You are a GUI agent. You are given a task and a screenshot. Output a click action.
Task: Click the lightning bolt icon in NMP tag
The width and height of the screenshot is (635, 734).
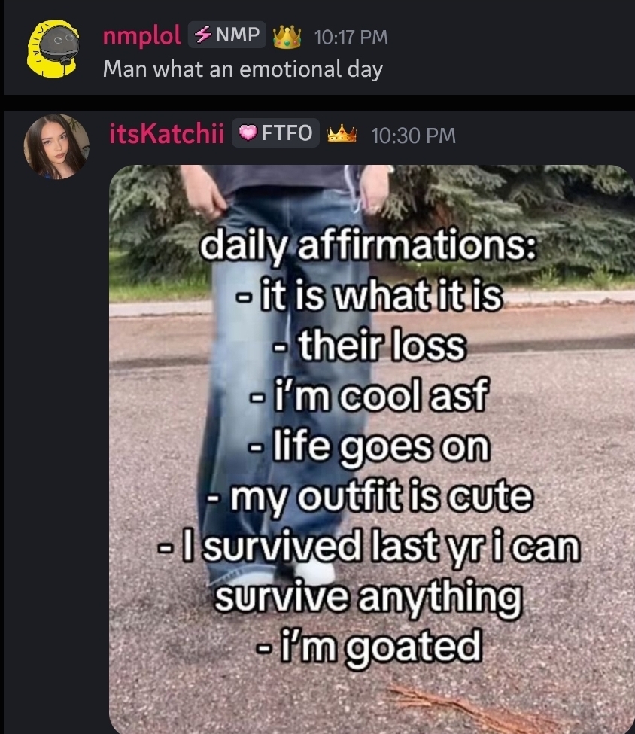pos(202,35)
